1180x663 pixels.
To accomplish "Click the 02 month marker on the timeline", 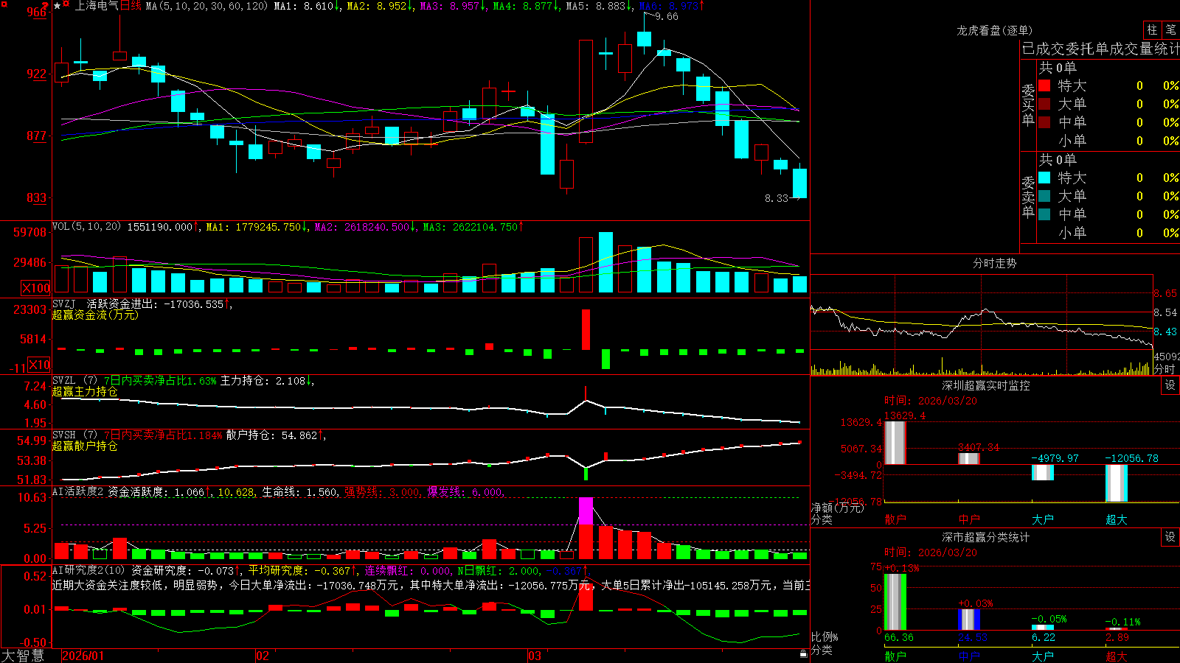I will [262, 656].
